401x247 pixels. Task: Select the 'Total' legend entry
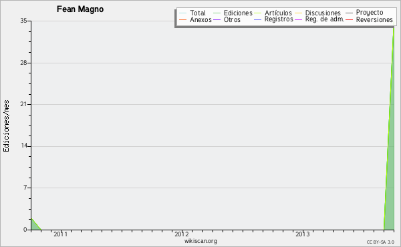point(197,13)
